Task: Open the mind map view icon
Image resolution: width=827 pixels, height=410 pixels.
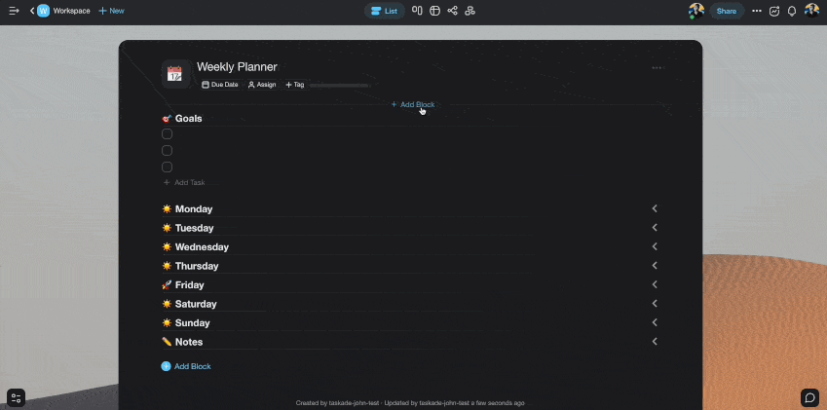Action: (452, 11)
